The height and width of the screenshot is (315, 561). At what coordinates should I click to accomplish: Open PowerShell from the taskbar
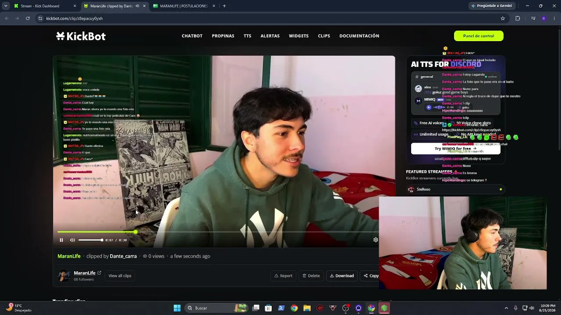click(281, 308)
